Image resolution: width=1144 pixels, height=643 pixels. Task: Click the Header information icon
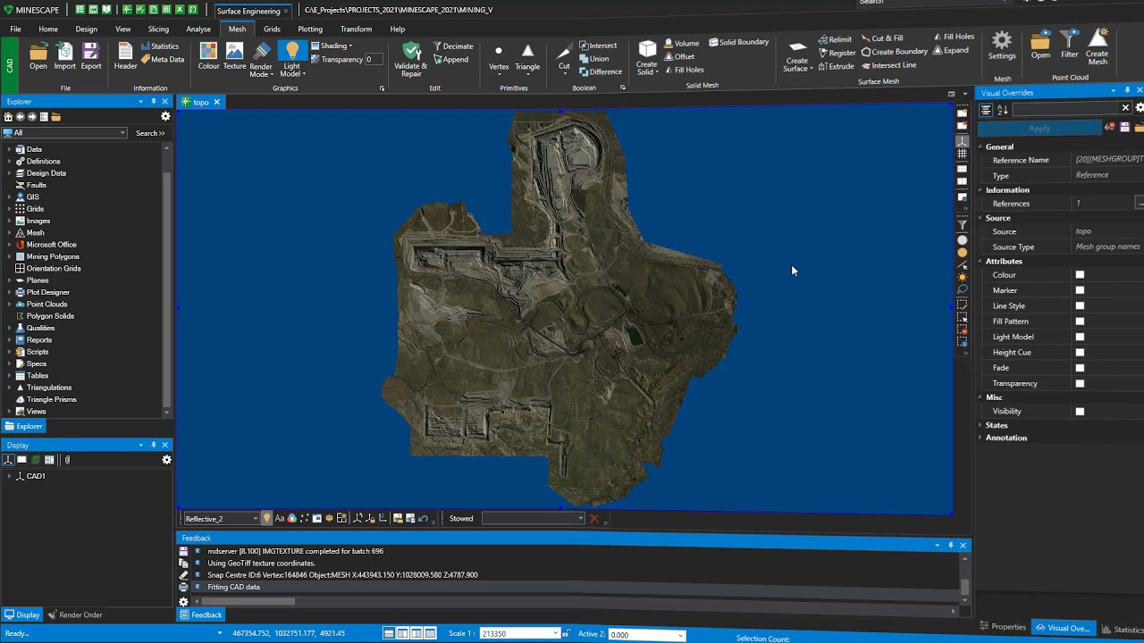coord(125,56)
